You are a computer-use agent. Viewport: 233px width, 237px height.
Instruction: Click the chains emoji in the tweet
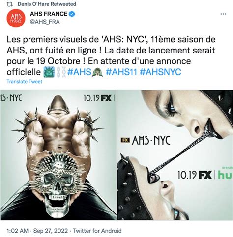tap(61, 72)
